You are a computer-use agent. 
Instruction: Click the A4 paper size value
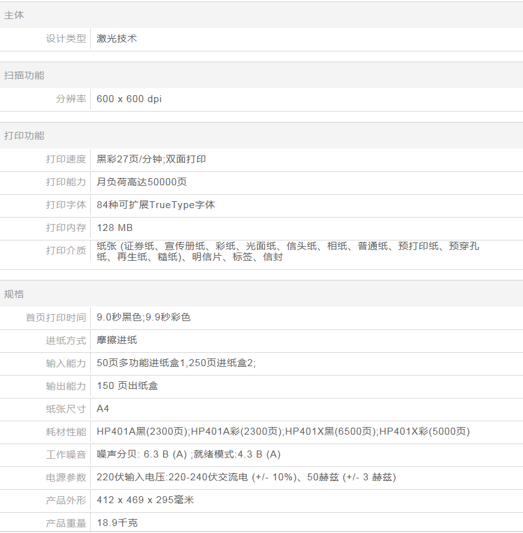(103, 409)
